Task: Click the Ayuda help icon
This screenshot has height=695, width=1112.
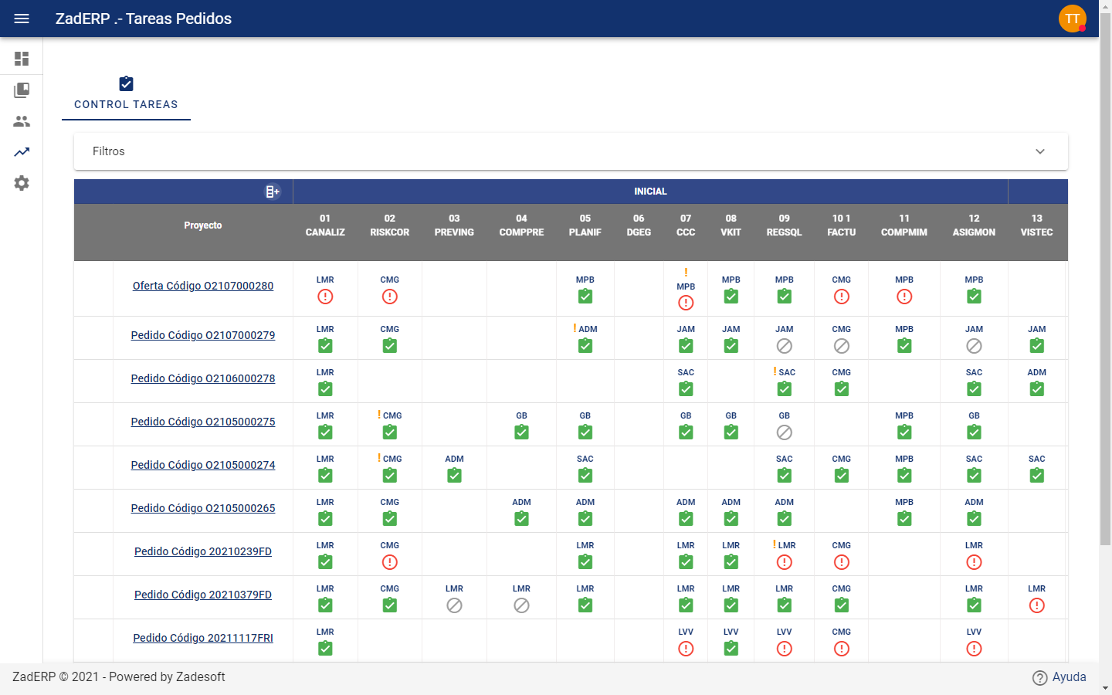Action: point(1040,677)
